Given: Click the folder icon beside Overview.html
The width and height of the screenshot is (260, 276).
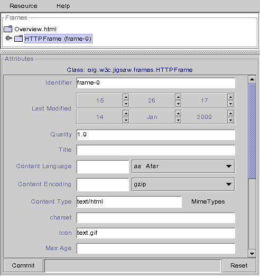Looking at the screenshot, I should pyautogui.click(x=8, y=29).
